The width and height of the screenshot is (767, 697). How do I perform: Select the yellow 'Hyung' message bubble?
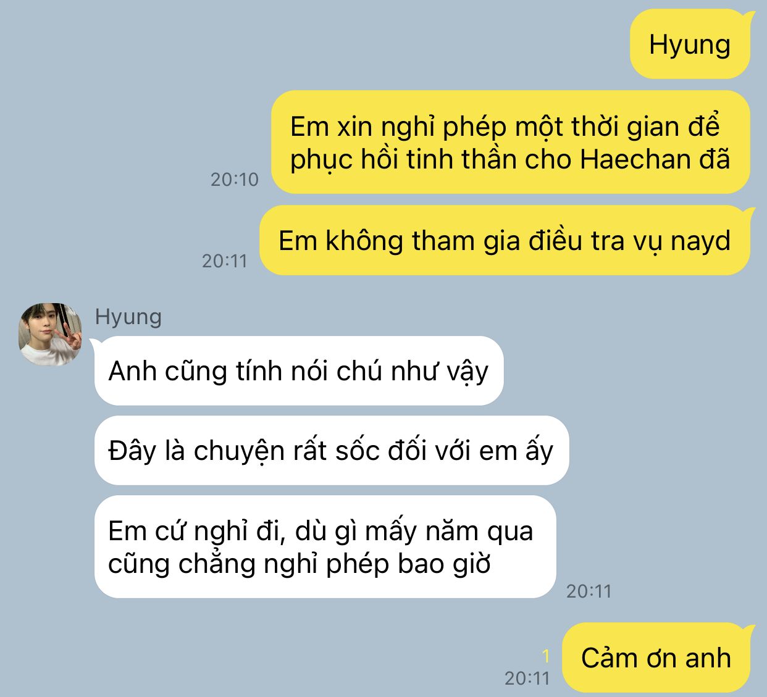pyautogui.click(x=690, y=44)
